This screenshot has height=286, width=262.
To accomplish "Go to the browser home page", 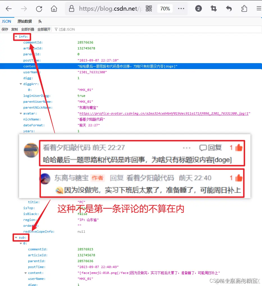I will click(54, 8).
